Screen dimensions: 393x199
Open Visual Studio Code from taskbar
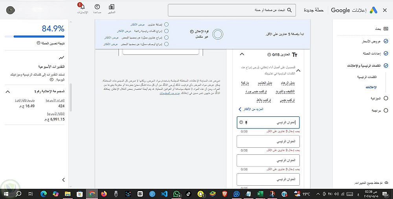(164, 194)
